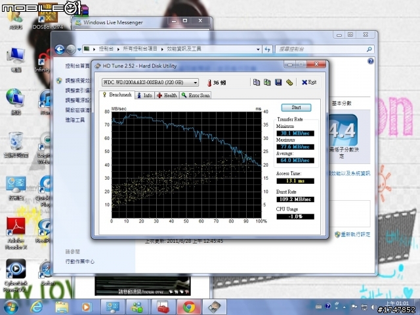Click the Burst Rate value 109.2 MB/sec

(x=295, y=199)
